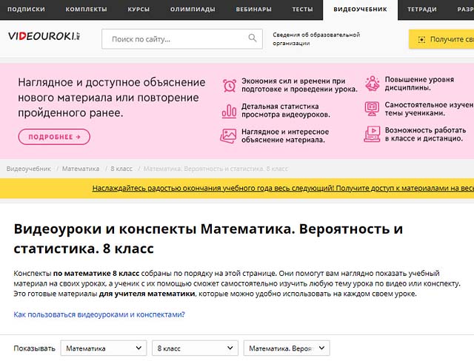Go to the Курсы section
The height and width of the screenshot is (361, 474).
tap(138, 10)
